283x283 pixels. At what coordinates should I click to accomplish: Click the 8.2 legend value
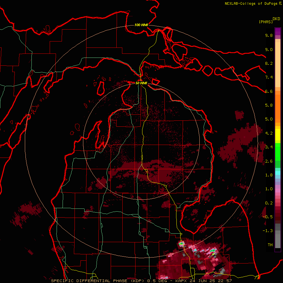tap(269, 63)
